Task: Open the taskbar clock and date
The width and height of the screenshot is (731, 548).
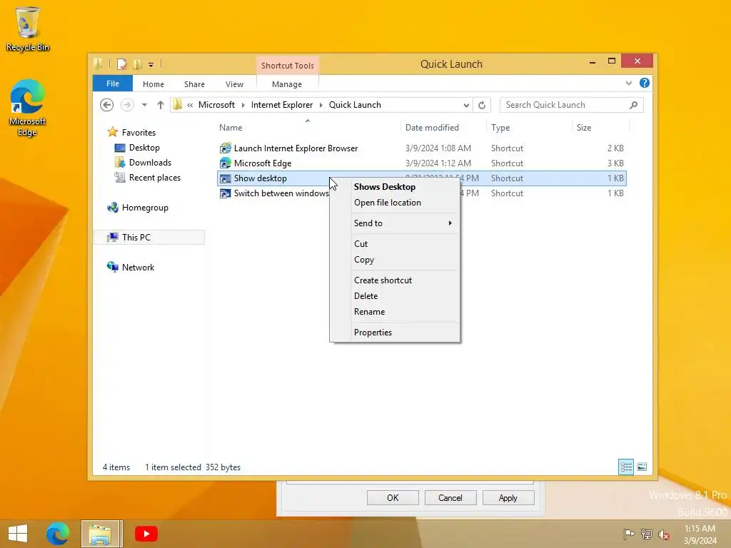Action: pyautogui.click(x=700, y=534)
